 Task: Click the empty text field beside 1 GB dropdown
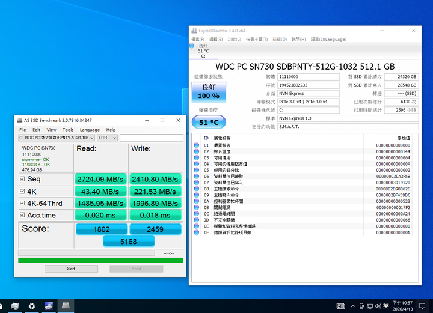tap(152, 138)
